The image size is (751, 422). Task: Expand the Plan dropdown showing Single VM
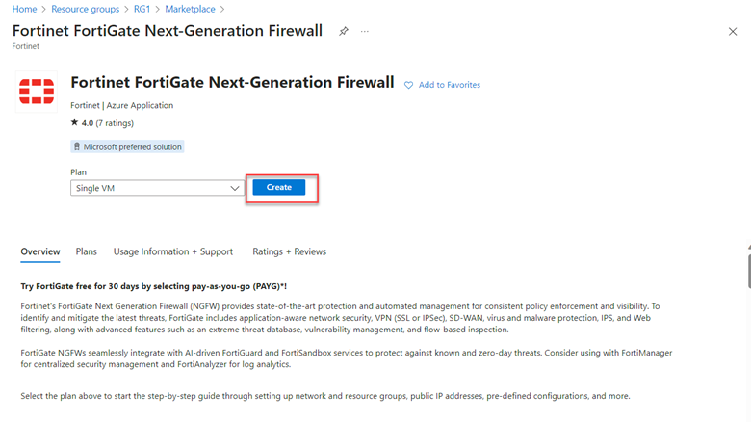click(157, 188)
